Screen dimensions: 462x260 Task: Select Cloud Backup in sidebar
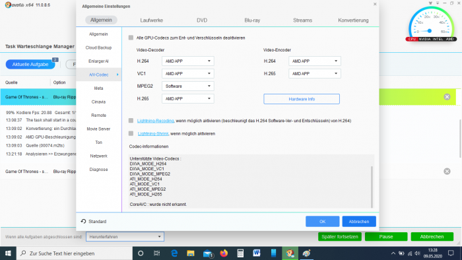[98, 48]
